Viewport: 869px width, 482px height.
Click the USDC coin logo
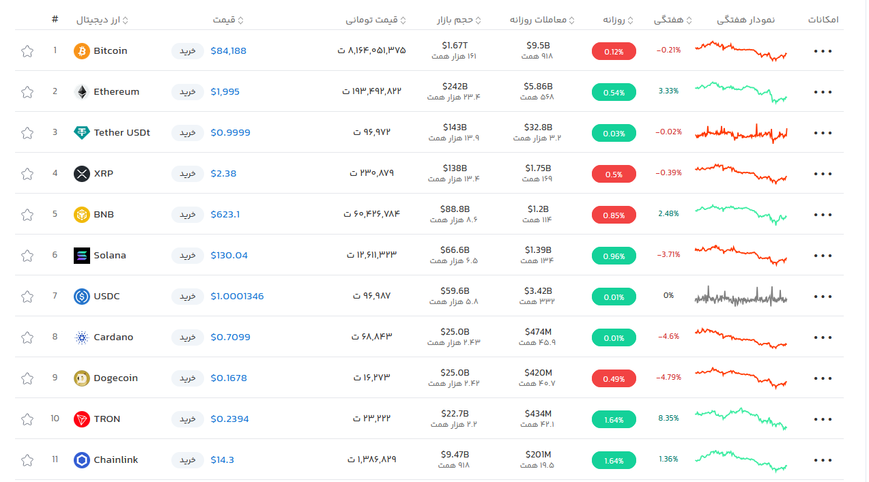click(x=82, y=297)
